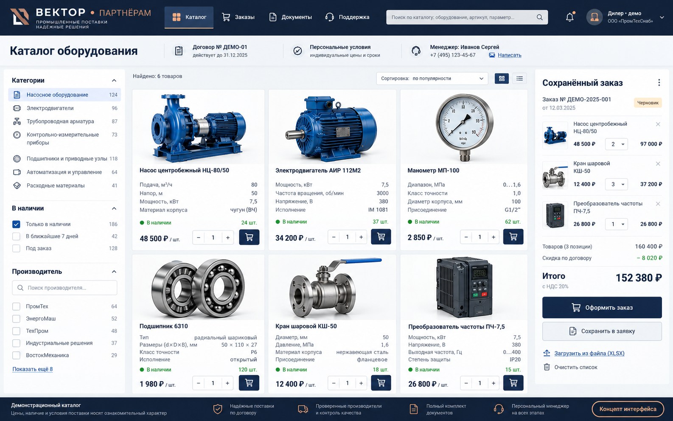
Task: Check ПромТех manufacturer
Action: click(16, 306)
